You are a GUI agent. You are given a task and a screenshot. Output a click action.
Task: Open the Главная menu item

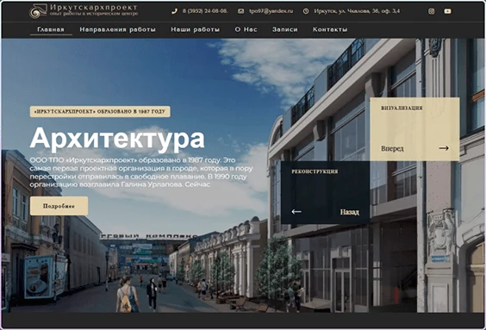(51, 29)
